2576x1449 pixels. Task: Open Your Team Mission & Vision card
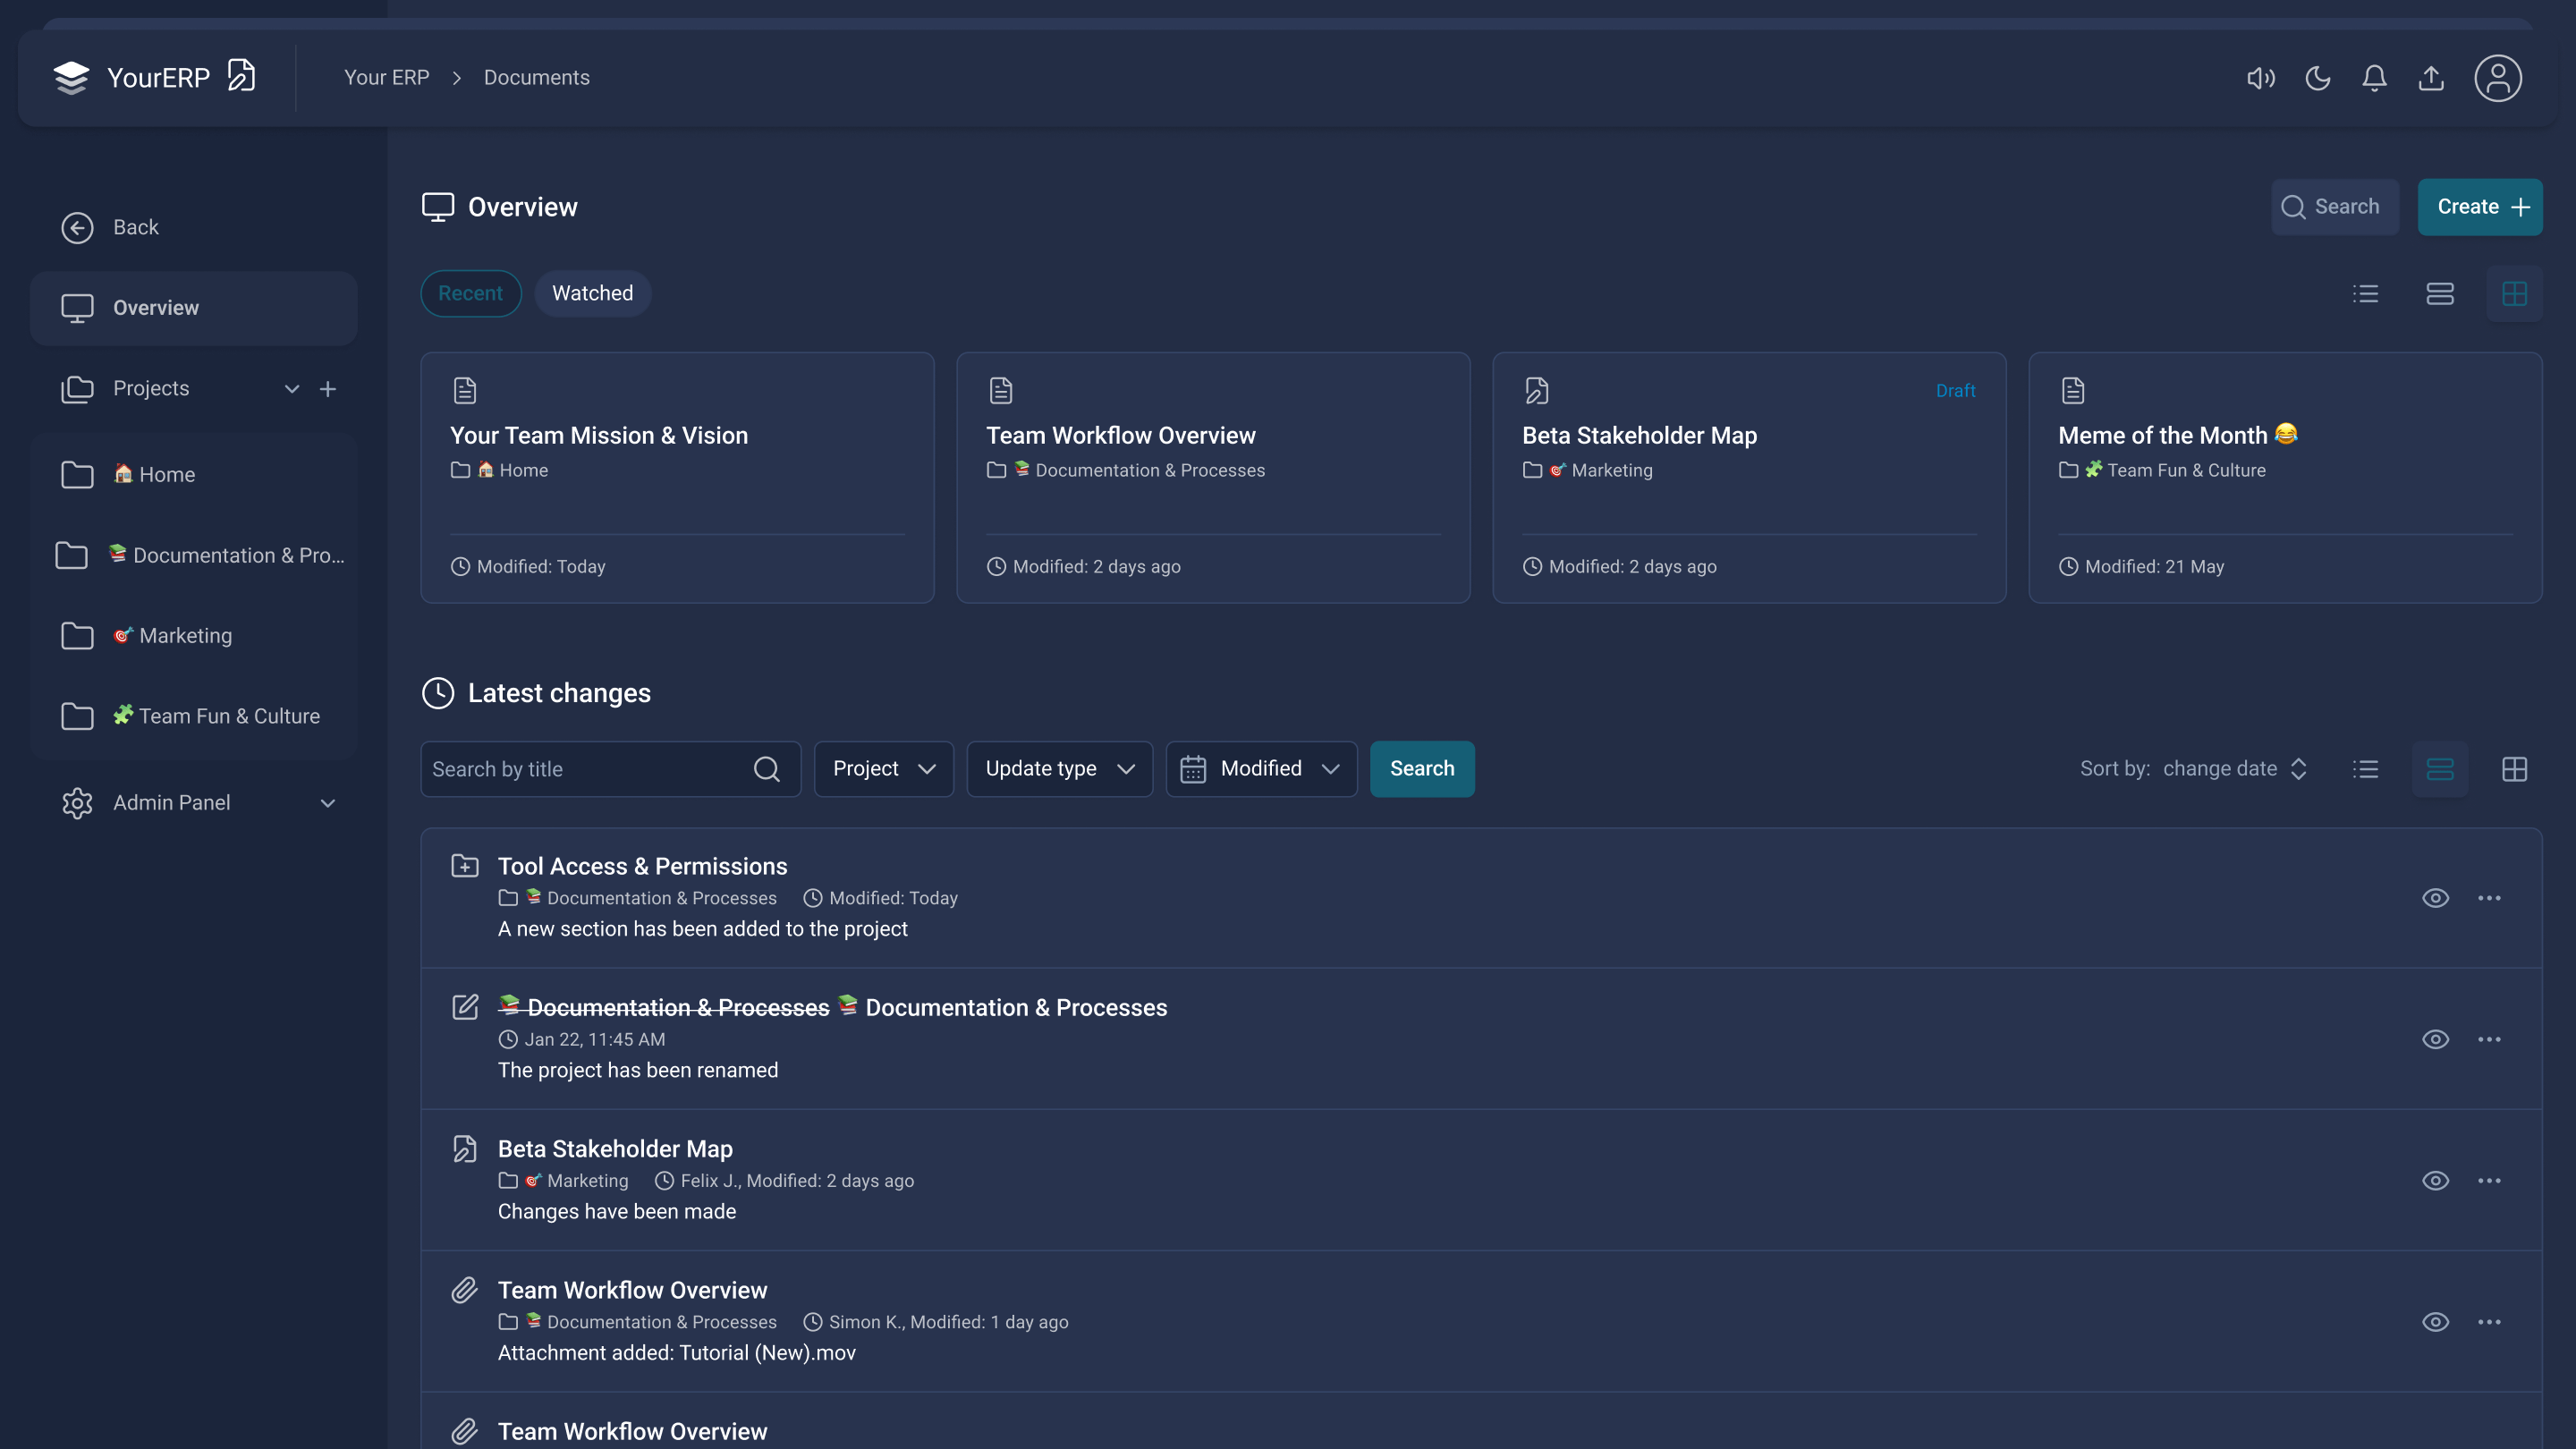pos(678,478)
